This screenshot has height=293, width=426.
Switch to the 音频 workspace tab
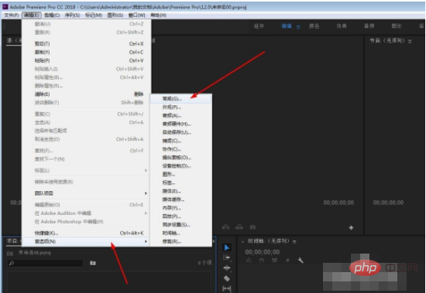tap(369, 26)
